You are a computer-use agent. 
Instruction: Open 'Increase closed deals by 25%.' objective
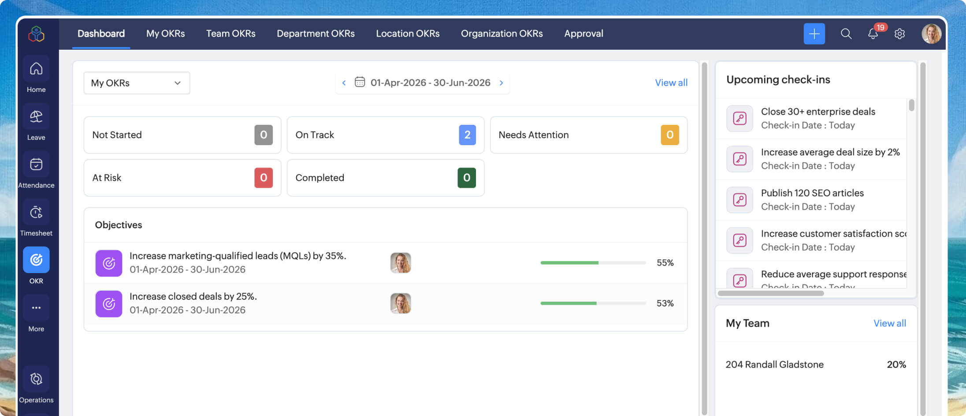coord(193,296)
